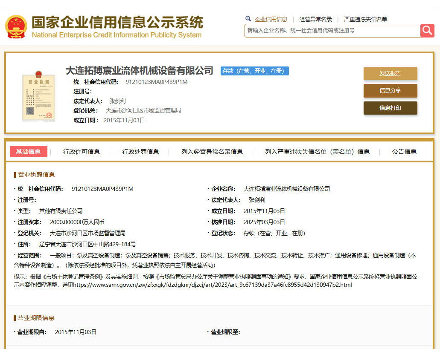Switch to the 行政许可信息 tab

82,152
